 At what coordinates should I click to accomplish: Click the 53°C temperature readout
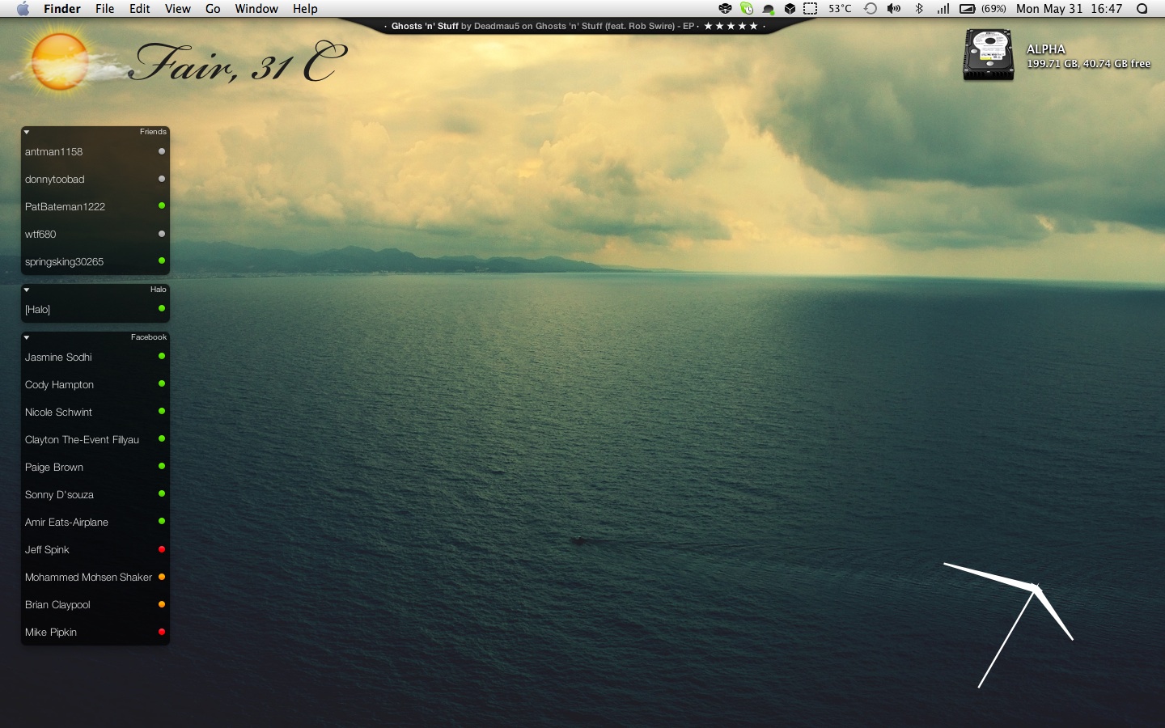point(840,9)
